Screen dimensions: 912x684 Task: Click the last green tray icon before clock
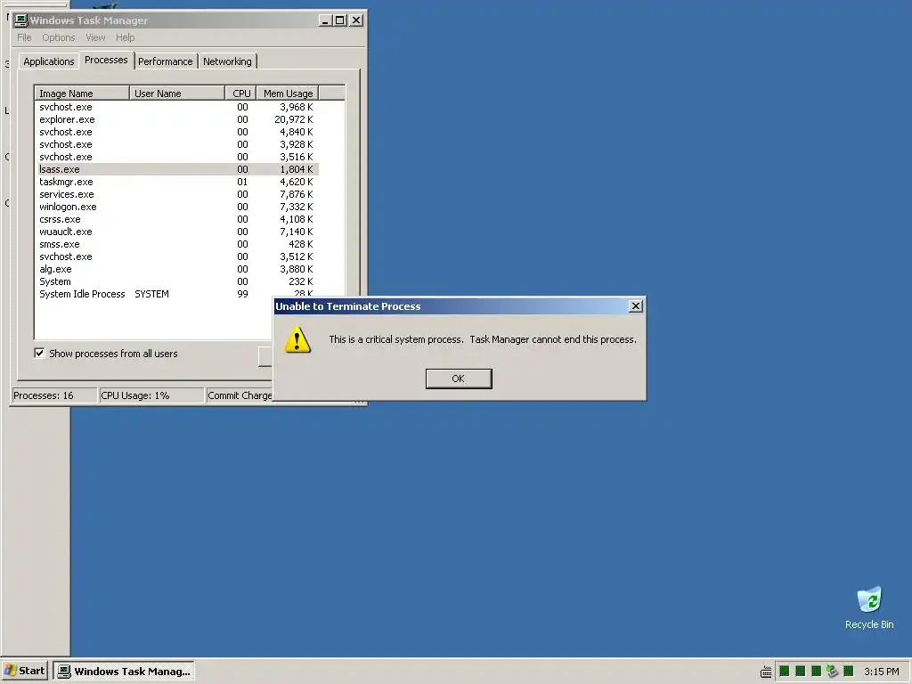click(x=849, y=672)
